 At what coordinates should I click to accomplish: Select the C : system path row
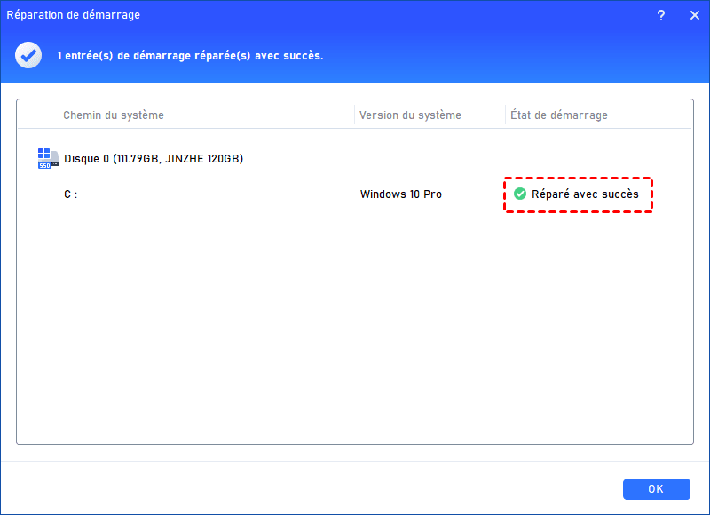coord(71,194)
